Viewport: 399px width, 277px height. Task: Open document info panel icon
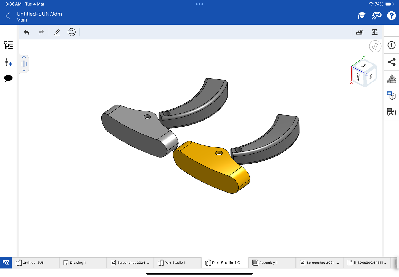click(x=391, y=45)
